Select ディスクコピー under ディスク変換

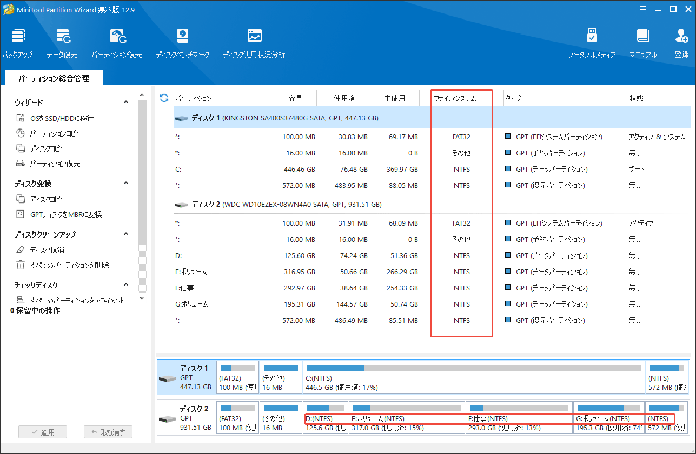pos(42,199)
